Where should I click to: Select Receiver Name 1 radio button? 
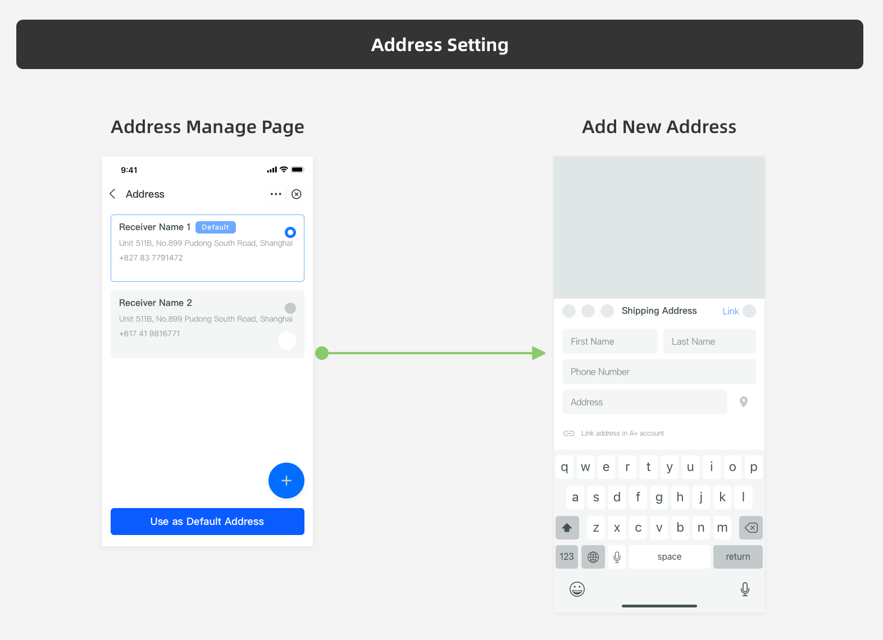pyautogui.click(x=290, y=232)
